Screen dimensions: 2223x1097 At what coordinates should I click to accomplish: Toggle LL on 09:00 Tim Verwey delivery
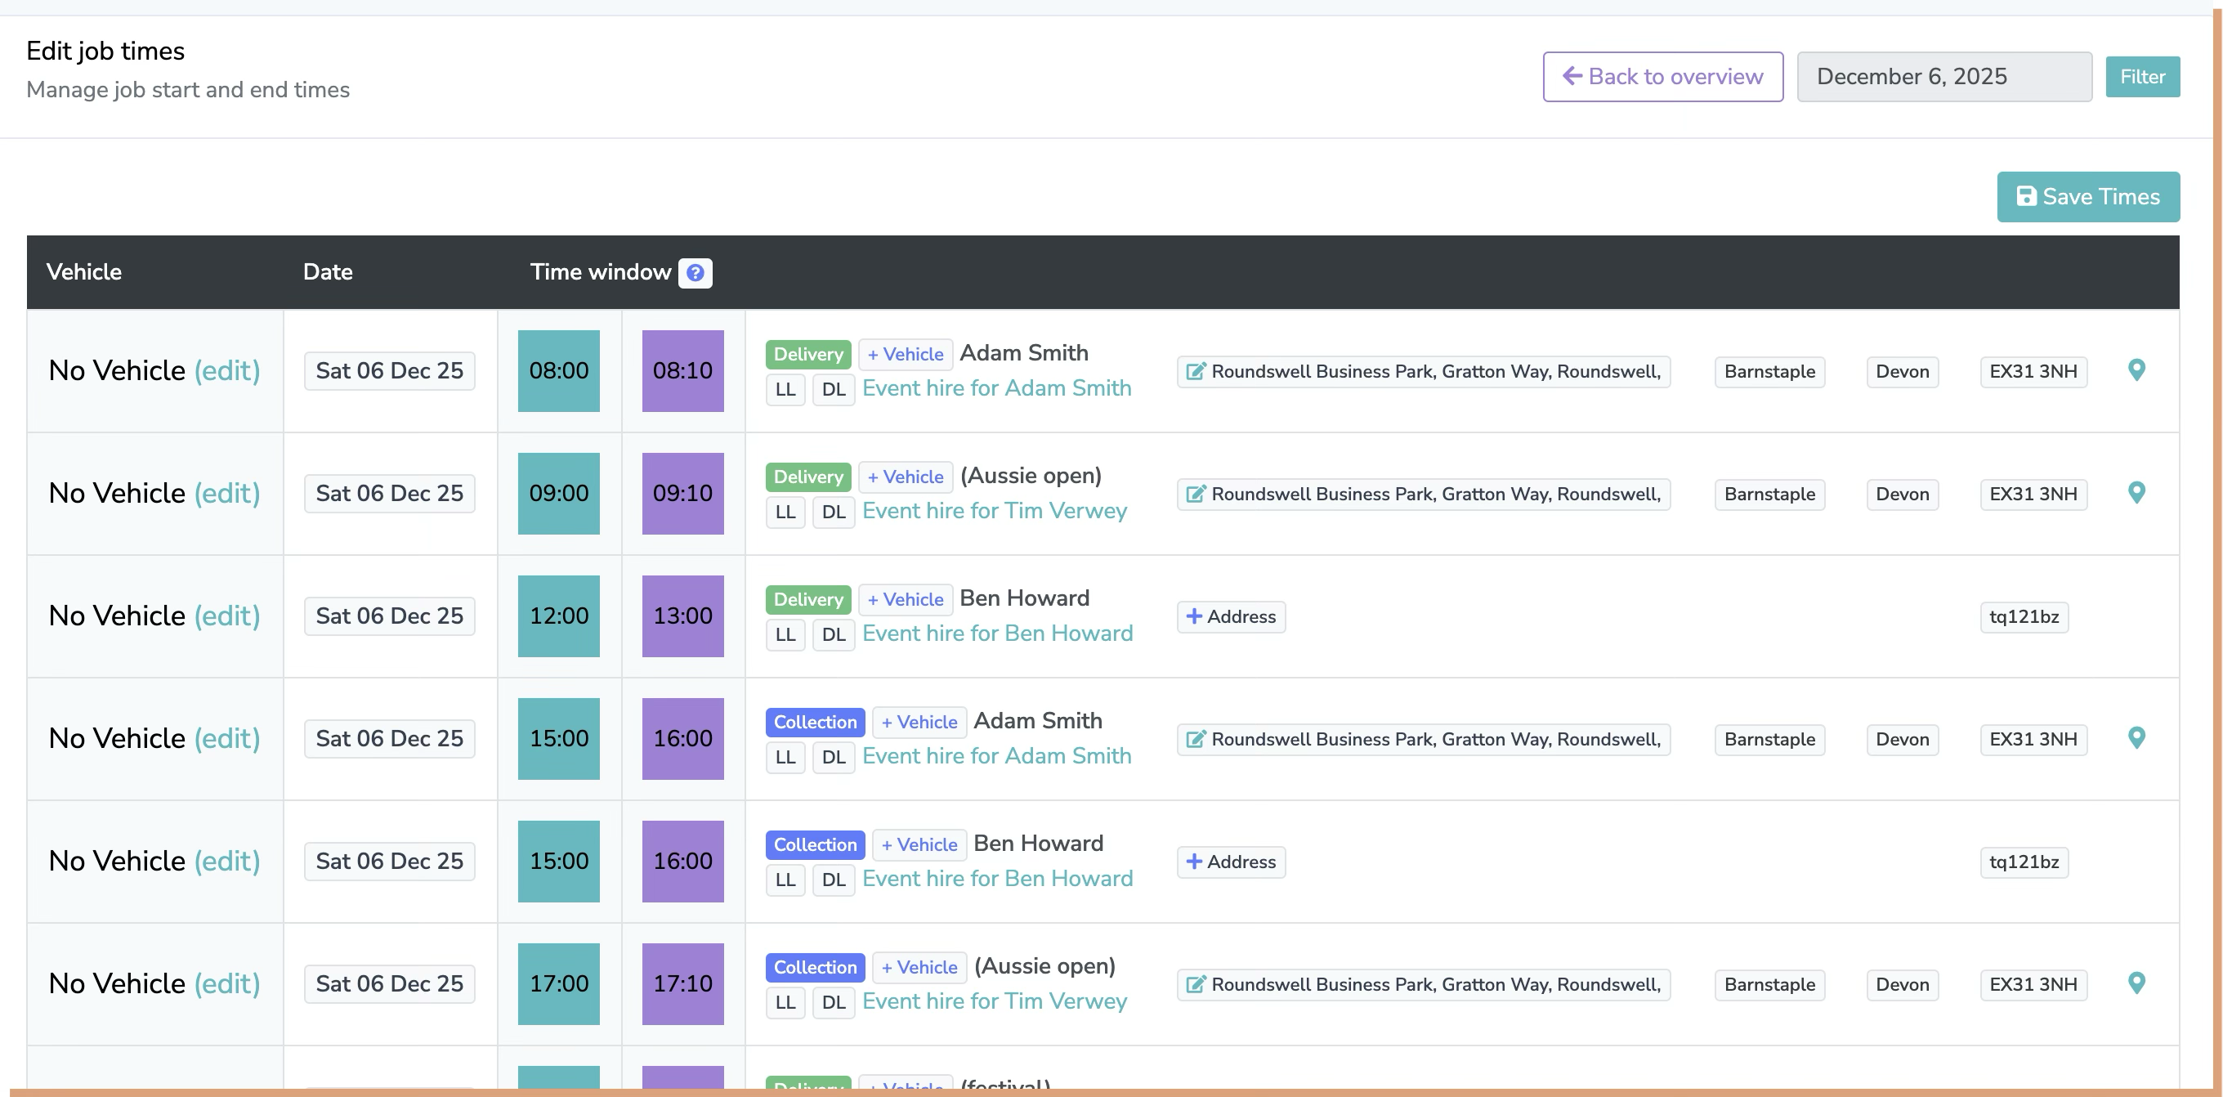[785, 512]
